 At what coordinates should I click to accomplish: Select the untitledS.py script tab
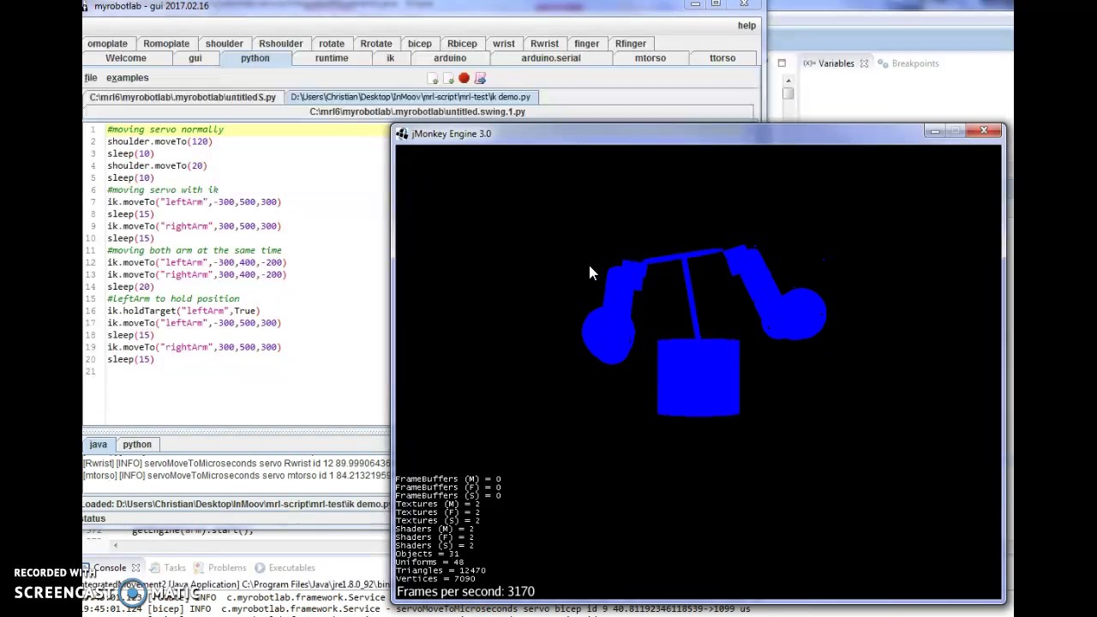tap(183, 97)
